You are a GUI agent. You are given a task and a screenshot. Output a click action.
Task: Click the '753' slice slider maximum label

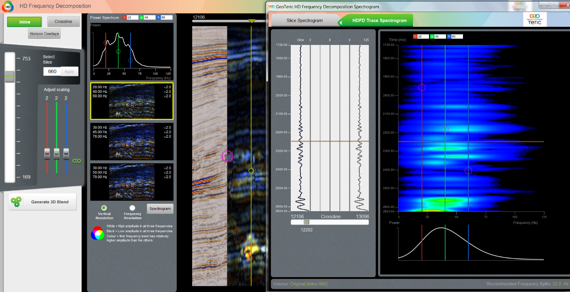tap(26, 59)
